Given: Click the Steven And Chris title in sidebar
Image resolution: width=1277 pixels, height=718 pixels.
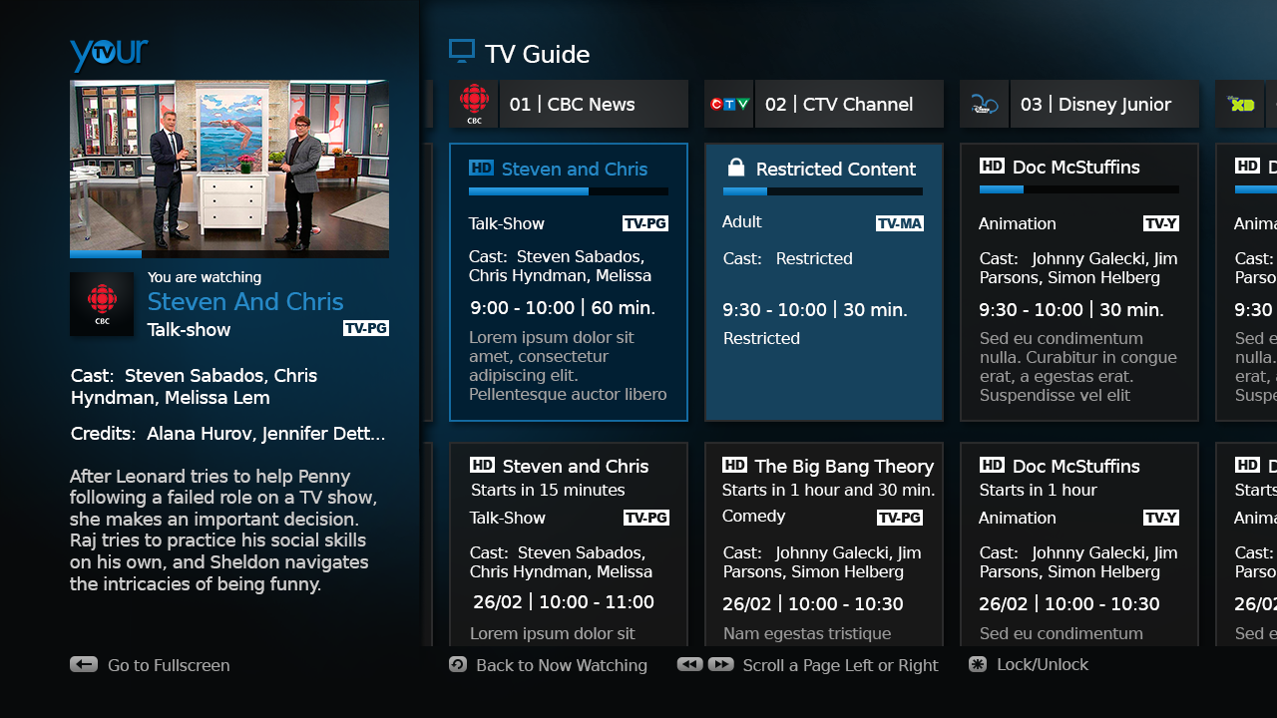Looking at the screenshot, I should (245, 301).
